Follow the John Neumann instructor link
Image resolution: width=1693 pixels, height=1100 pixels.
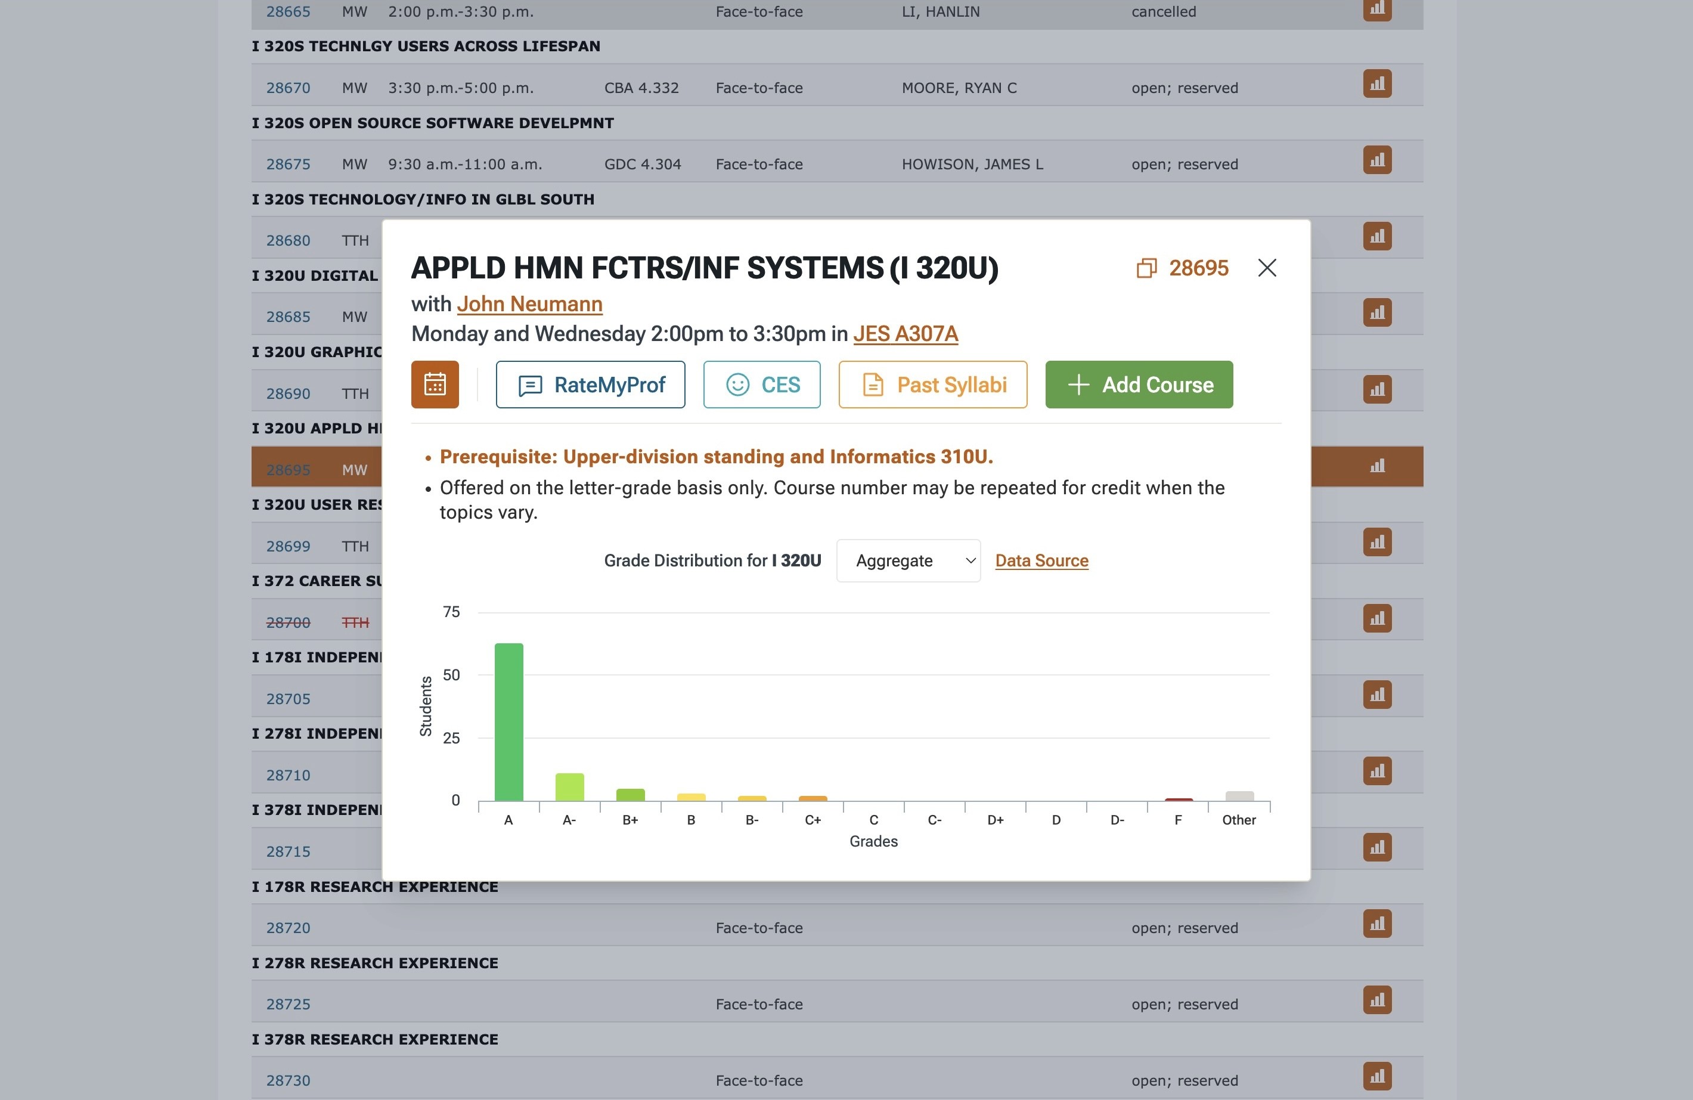coord(529,304)
